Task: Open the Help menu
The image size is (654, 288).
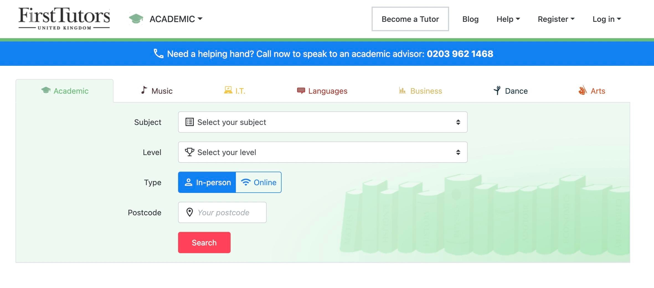Action: pos(508,19)
